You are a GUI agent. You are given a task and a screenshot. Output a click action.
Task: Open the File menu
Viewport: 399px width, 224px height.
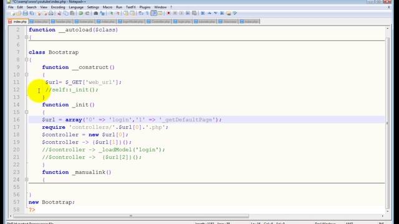[11, 7]
